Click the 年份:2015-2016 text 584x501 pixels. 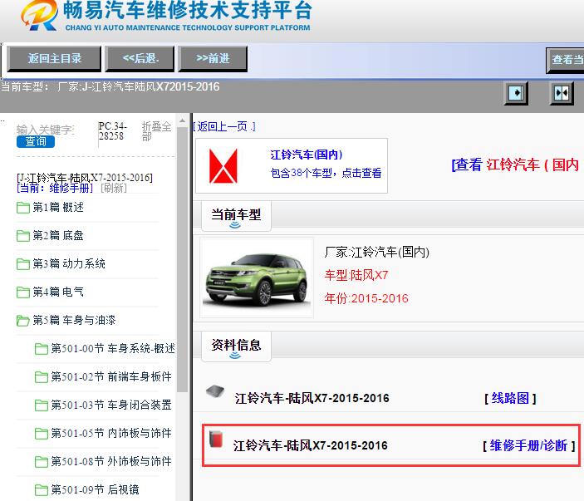pos(366,298)
